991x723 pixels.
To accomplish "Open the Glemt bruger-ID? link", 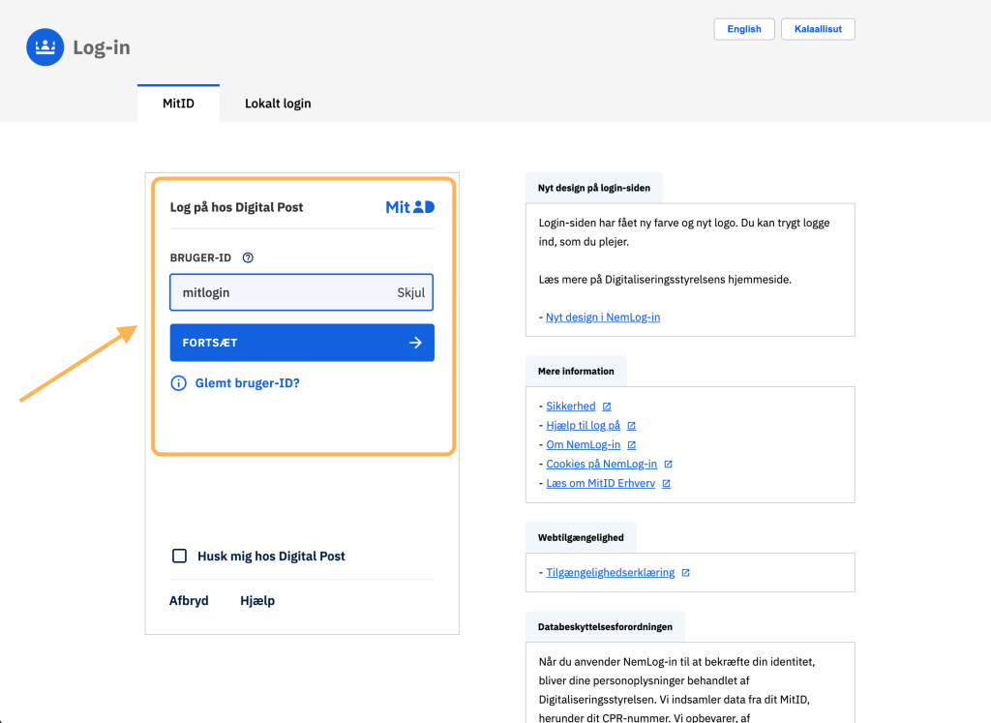I will (x=248, y=383).
